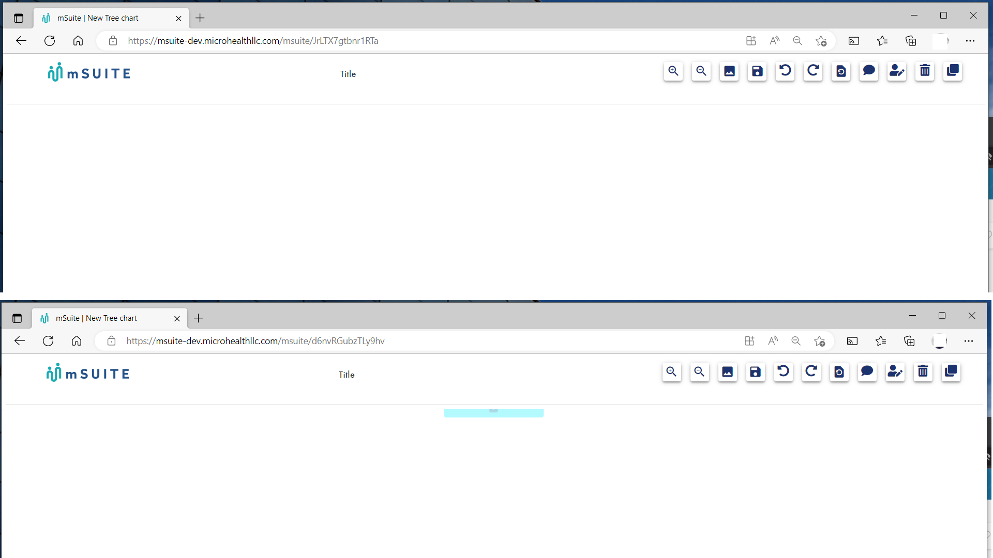The height and width of the screenshot is (558, 993).
Task: Select the highlighted root node
Action: [494, 413]
